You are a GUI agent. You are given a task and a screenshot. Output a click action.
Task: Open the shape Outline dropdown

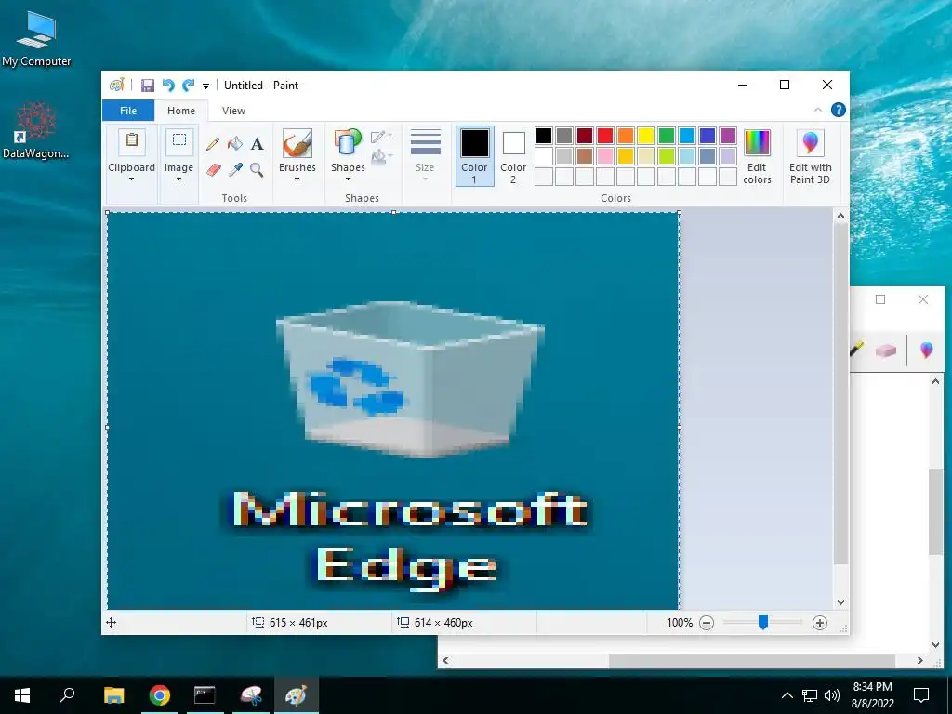381,136
